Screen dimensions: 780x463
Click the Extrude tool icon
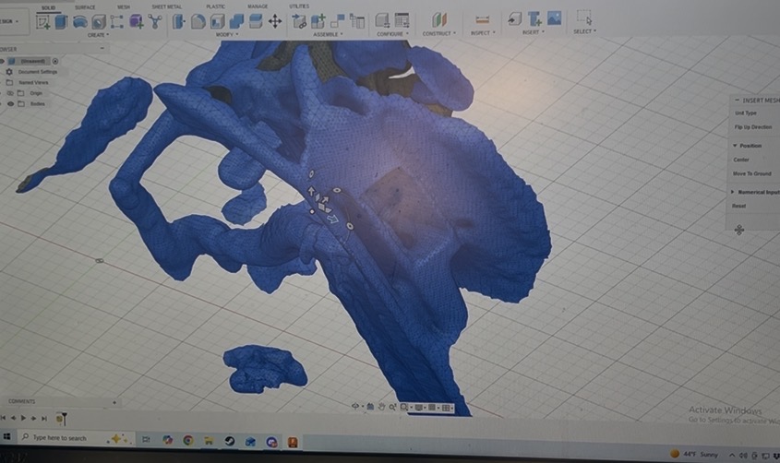[61, 20]
